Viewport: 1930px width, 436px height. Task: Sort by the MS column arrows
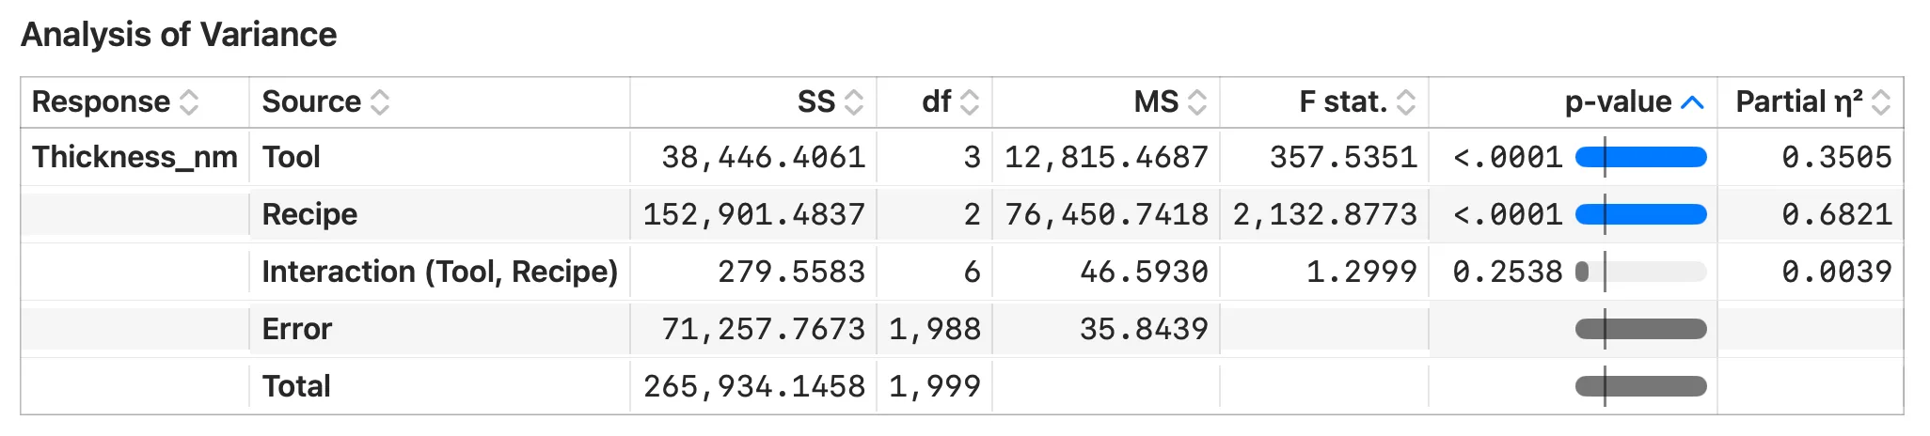pyautogui.click(x=1197, y=102)
